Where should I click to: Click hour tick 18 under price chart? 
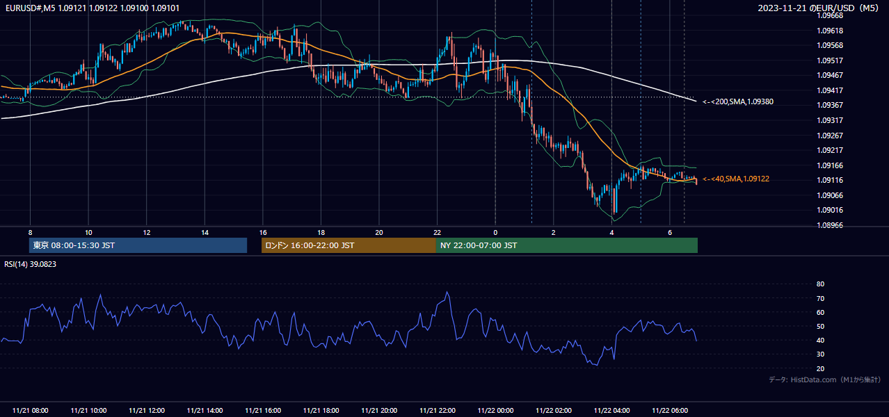[321, 232]
